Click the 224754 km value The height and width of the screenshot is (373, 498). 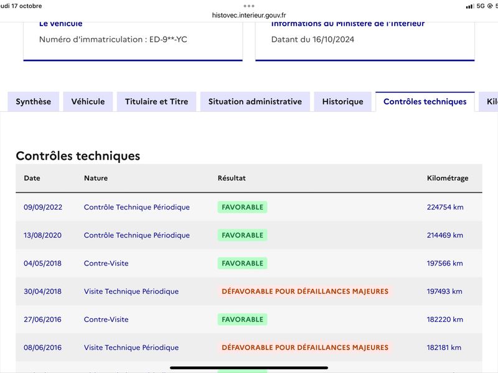click(x=445, y=207)
